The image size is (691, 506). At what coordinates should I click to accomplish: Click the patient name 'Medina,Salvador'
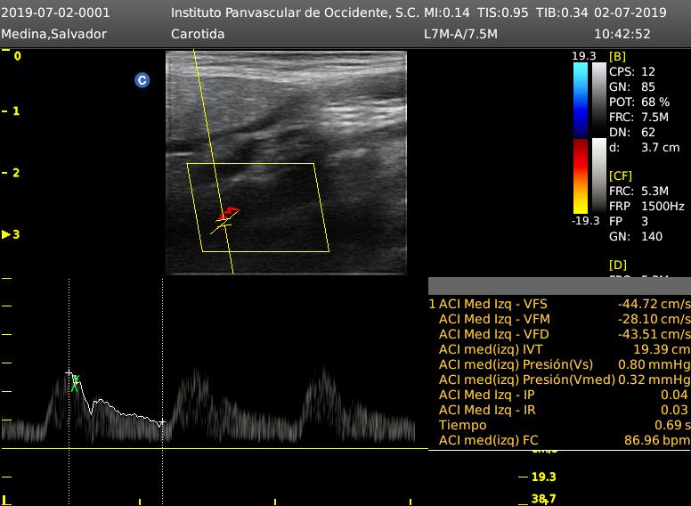(53, 34)
